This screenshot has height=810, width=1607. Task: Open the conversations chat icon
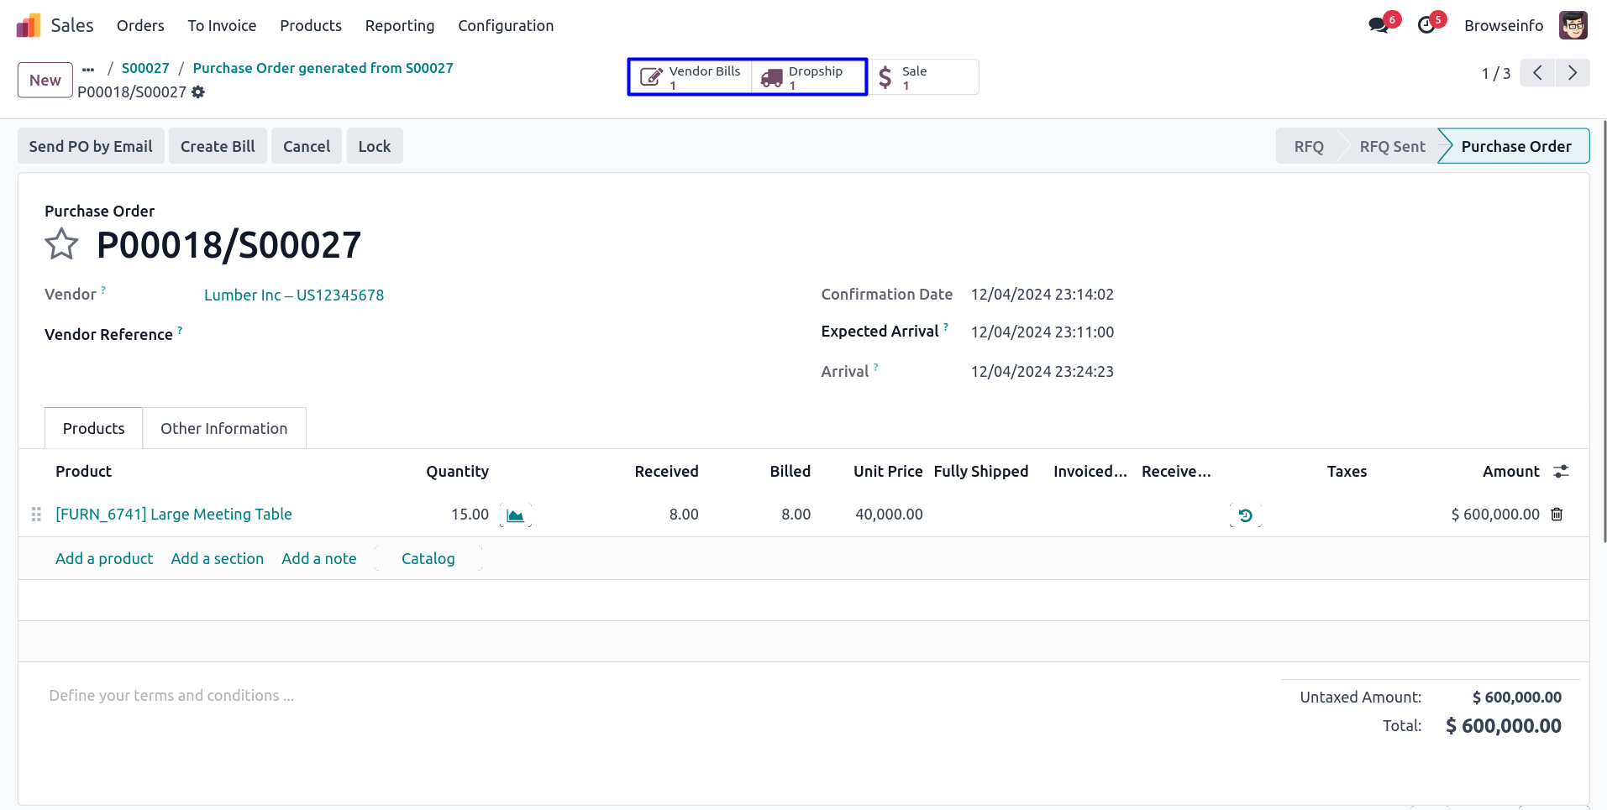click(1378, 26)
